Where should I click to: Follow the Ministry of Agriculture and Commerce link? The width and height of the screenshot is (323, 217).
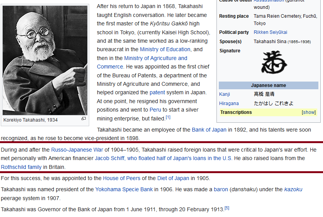click(142, 62)
